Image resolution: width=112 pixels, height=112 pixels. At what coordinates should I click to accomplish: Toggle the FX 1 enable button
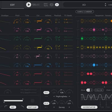point(46,93)
